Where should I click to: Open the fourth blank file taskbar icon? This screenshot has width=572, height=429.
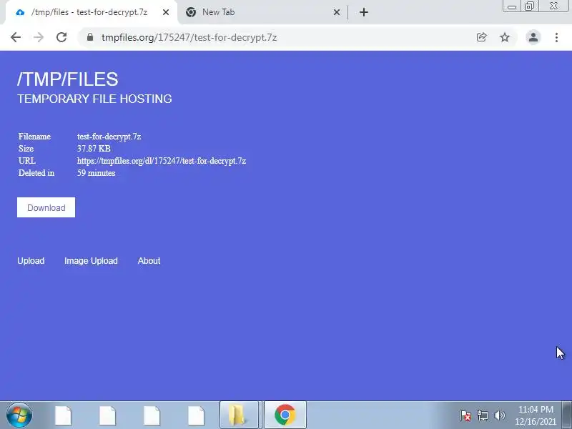coord(196,415)
